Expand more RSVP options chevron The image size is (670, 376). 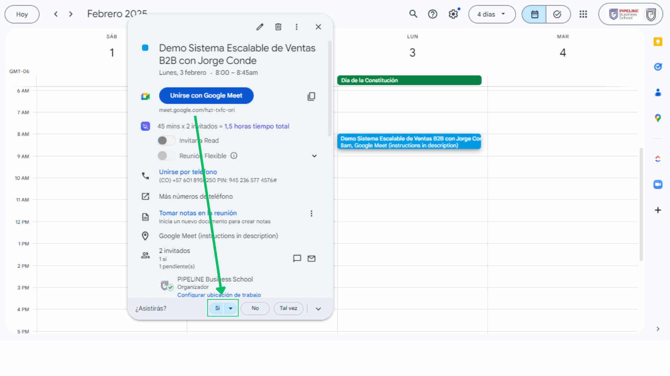tap(318, 308)
